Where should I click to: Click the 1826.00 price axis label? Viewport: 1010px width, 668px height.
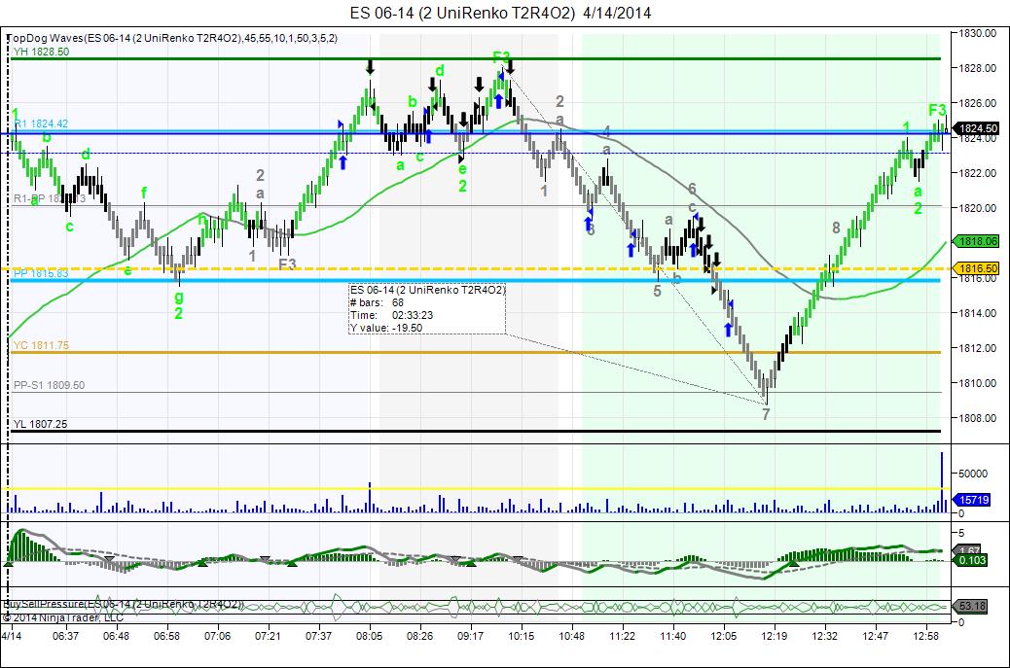[977, 103]
